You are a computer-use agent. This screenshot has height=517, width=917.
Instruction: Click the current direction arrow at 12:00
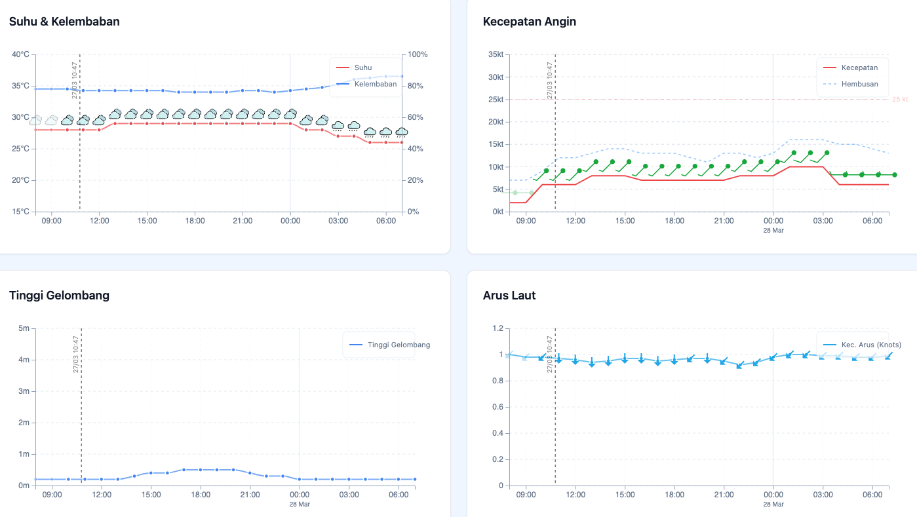(x=576, y=360)
